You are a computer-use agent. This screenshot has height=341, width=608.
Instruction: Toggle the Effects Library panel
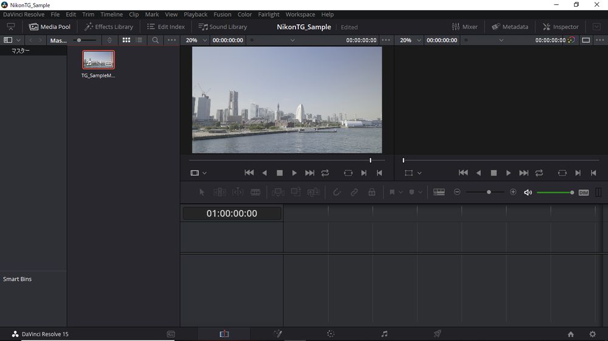pyautogui.click(x=109, y=27)
